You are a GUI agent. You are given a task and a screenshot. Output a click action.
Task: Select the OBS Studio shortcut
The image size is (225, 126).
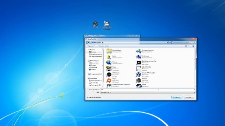(x=113, y=75)
